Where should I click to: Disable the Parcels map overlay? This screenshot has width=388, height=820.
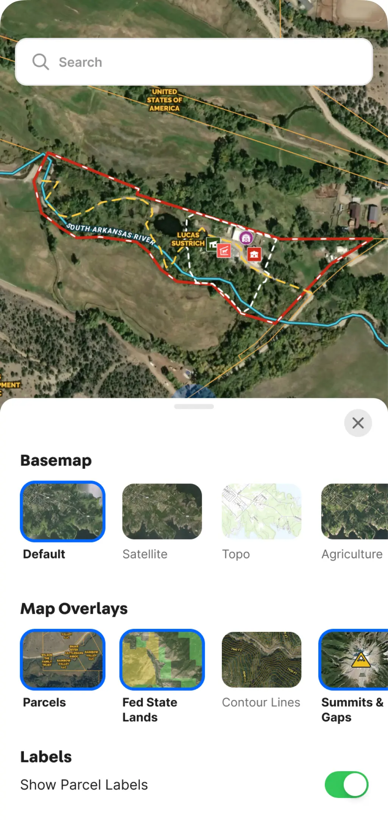pyautogui.click(x=63, y=659)
